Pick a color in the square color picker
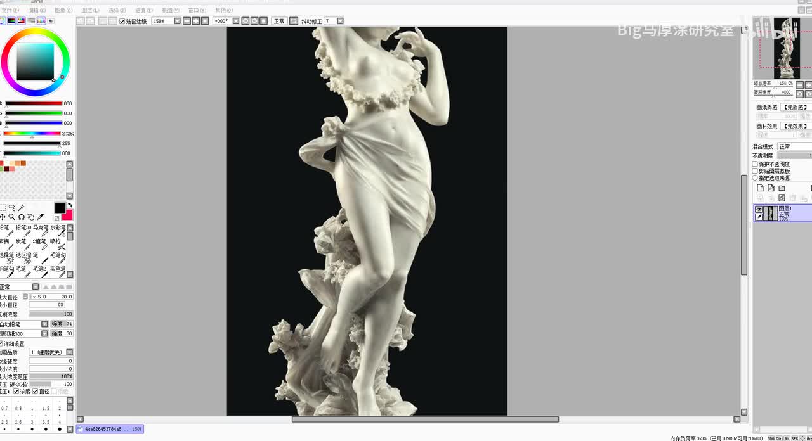The height and width of the screenshot is (441, 812). [x=34, y=61]
